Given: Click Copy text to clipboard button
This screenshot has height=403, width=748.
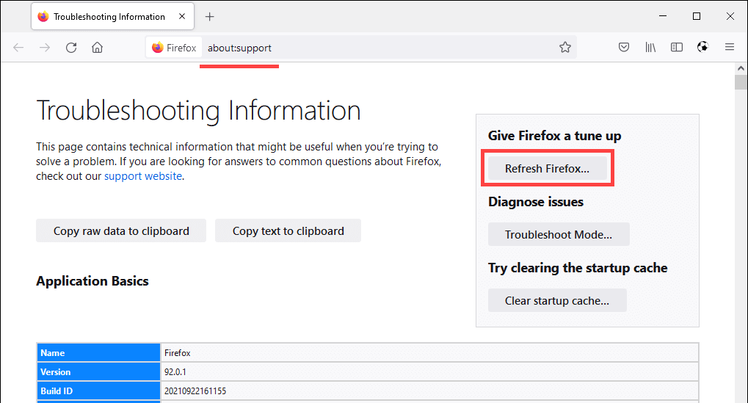Looking at the screenshot, I should [x=288, y=230].
